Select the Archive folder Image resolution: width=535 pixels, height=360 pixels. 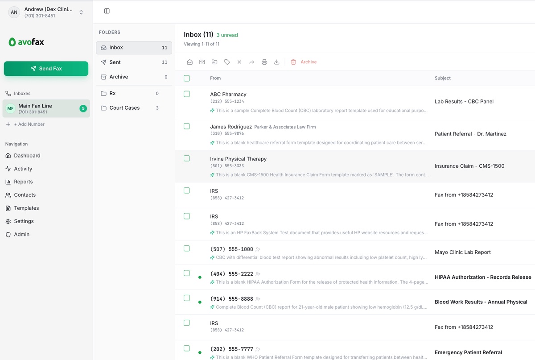coord(134,77)
